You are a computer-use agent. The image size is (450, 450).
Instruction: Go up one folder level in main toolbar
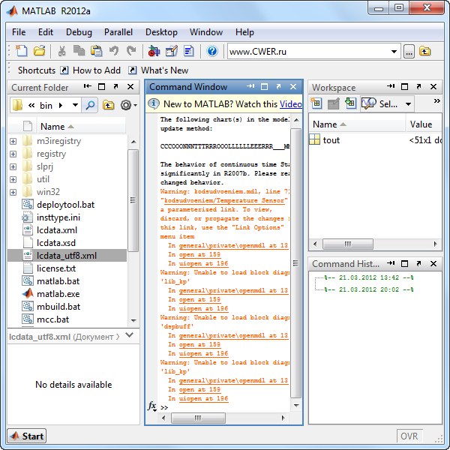click(425, 51)
